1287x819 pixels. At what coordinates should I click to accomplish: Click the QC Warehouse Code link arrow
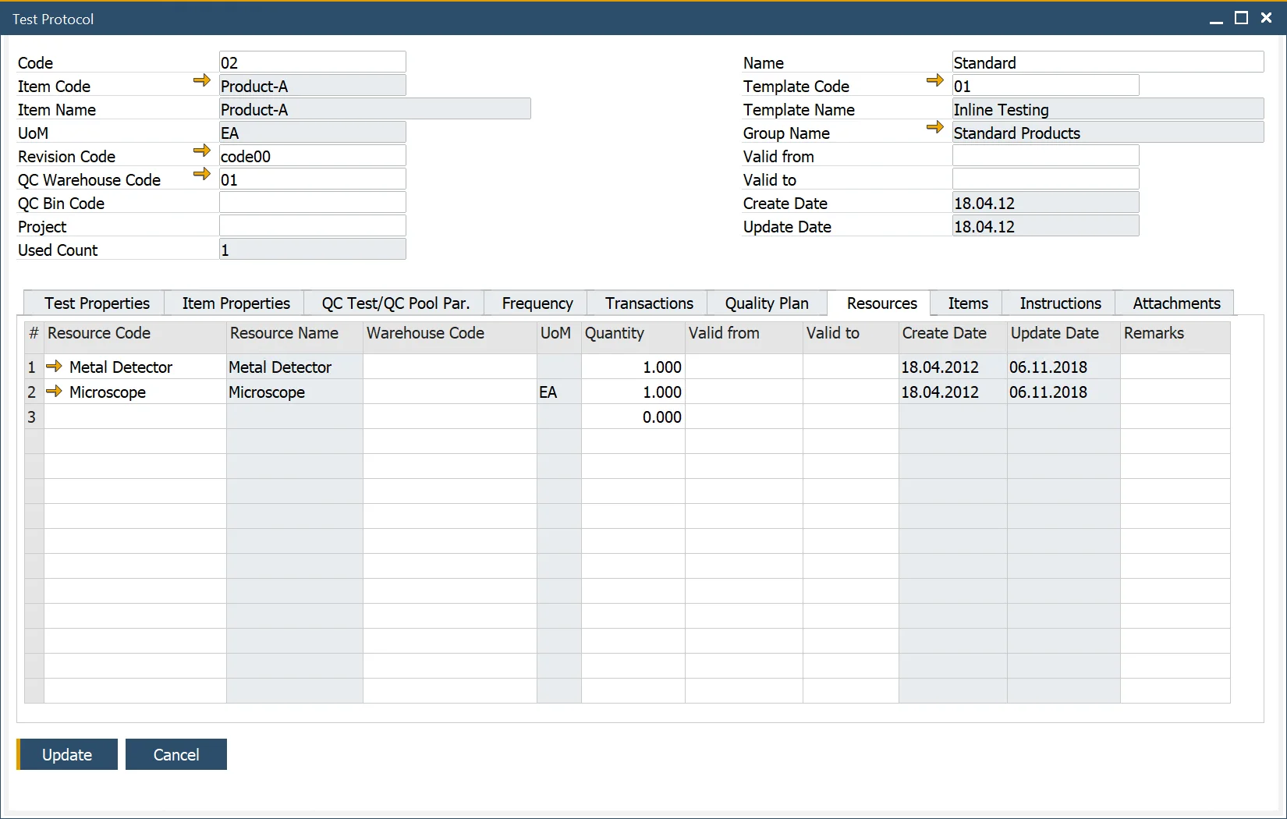[x=201, y=174]
